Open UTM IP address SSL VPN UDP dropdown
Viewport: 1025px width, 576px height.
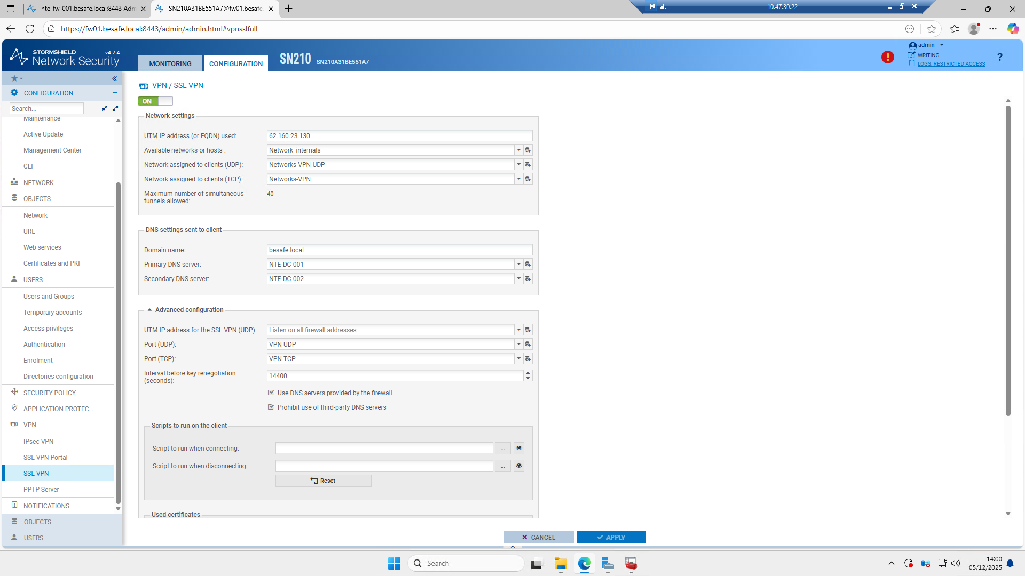point(518,330)
